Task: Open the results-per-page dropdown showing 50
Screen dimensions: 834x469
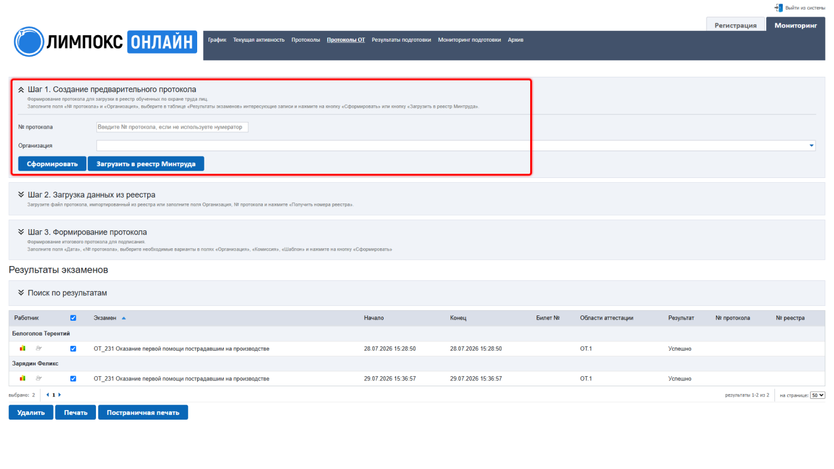Action: click(x=817, y=395)
